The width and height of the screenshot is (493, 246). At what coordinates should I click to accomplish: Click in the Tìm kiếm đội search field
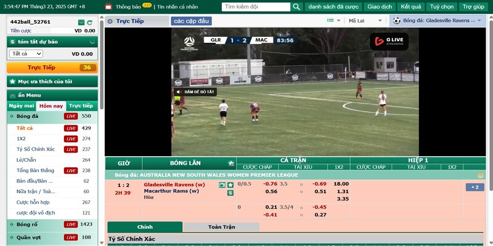[256, 7]
